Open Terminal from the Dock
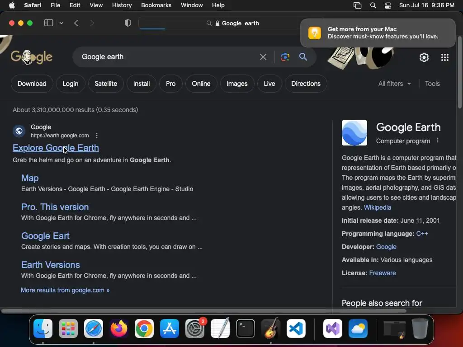463x347 pixels. [246, 328]
